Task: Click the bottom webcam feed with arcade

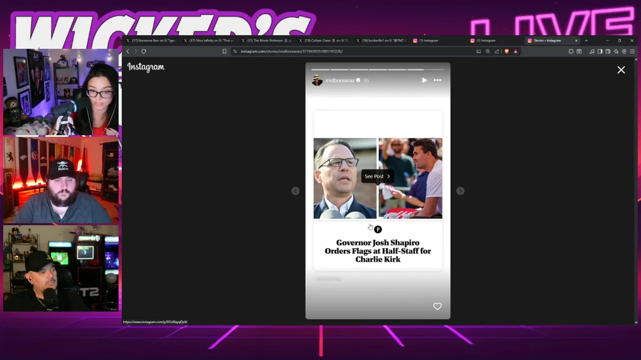Action: pyautogui.click(x=61, y=268)
